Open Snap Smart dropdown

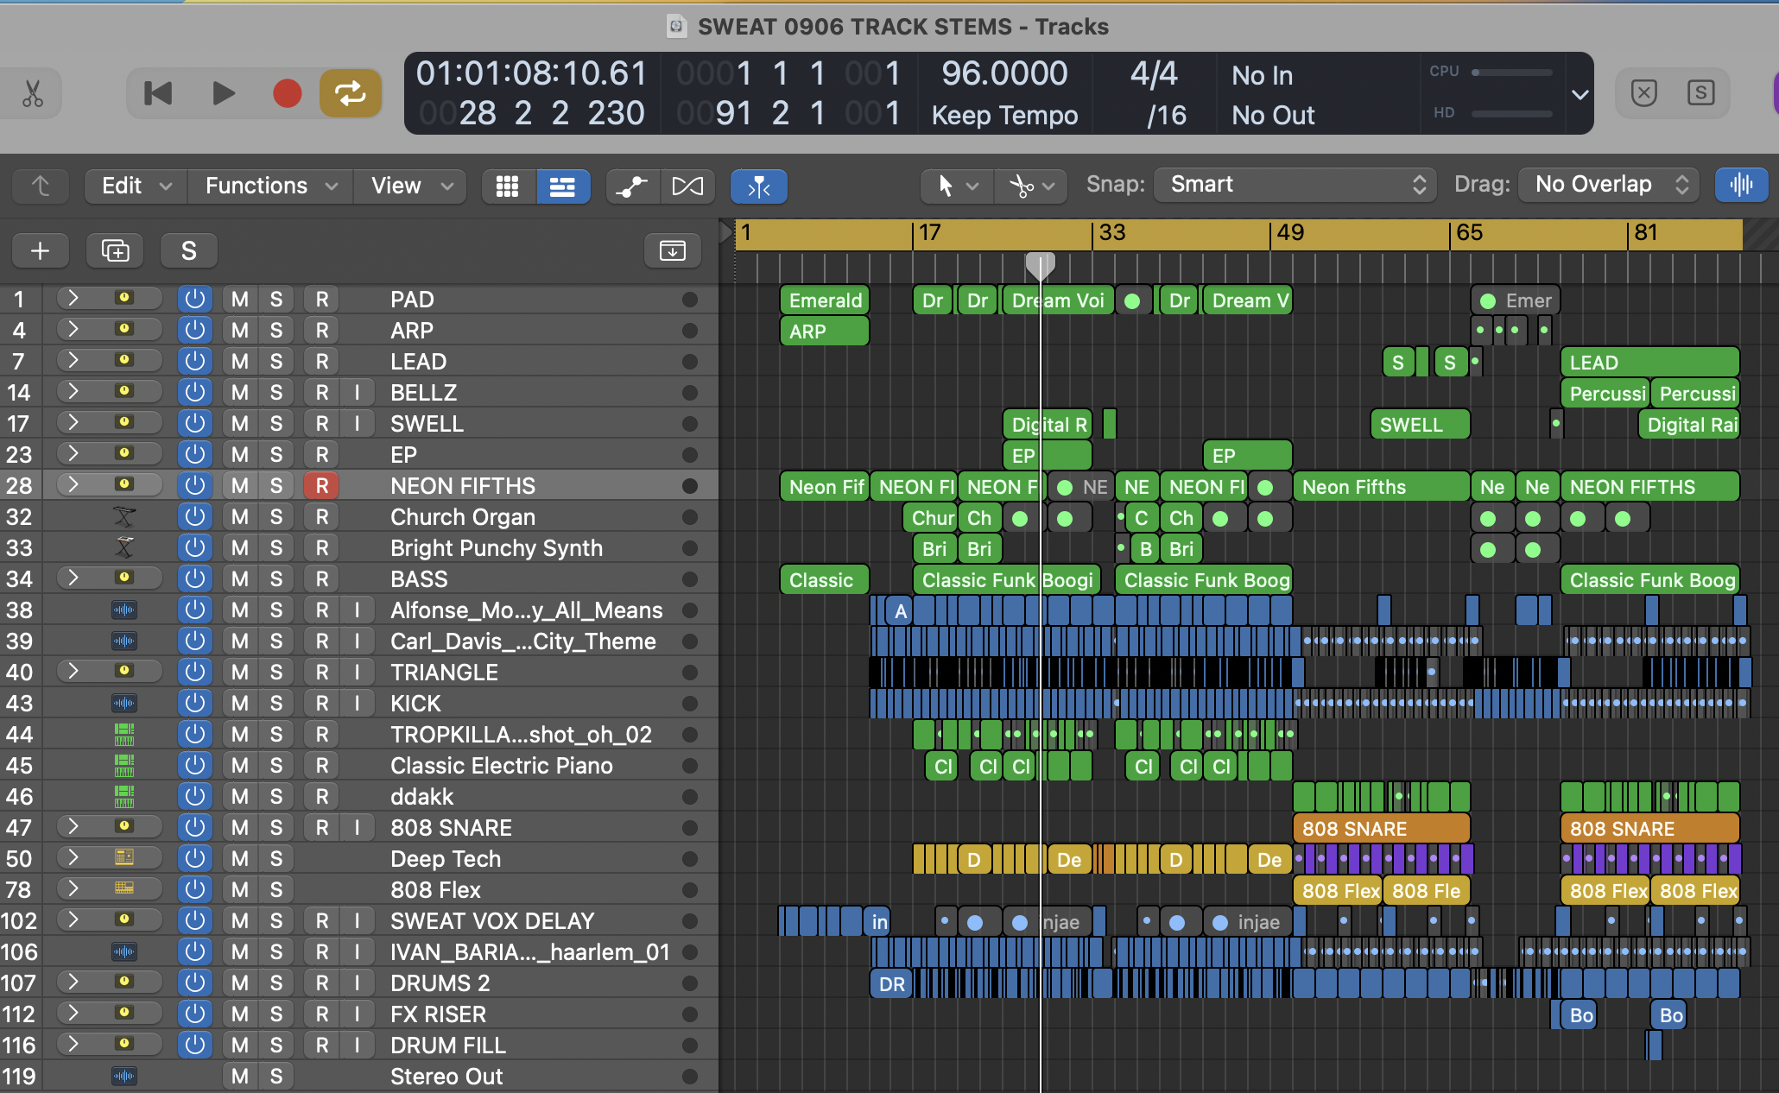1295,185
